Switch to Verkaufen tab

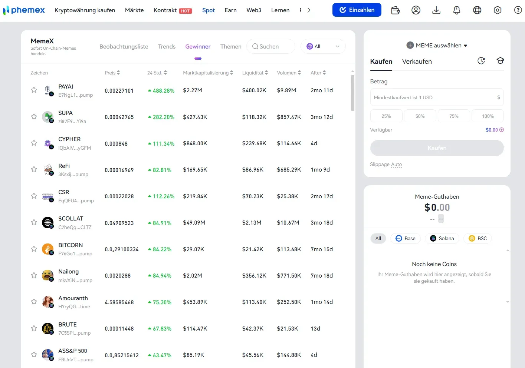point(417,62)
